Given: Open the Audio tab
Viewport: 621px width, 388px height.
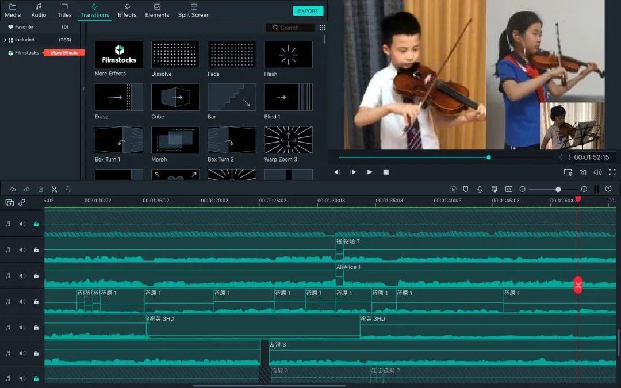Looking at the screenshot, I should pyautogui.click(x=39, y=11).
